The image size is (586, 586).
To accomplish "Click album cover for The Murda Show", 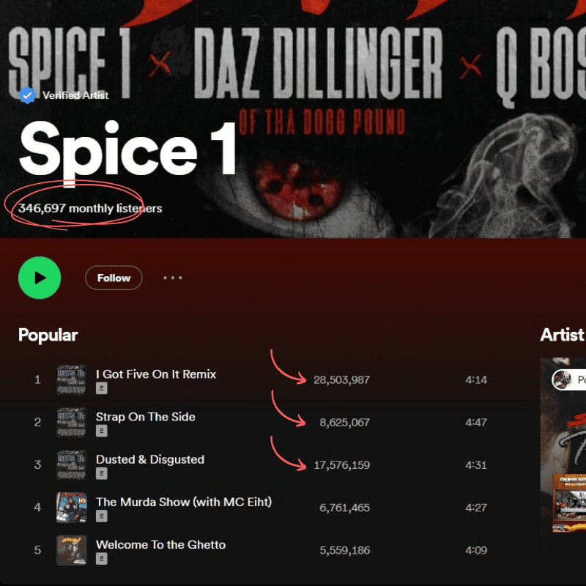I will (71, 508).
